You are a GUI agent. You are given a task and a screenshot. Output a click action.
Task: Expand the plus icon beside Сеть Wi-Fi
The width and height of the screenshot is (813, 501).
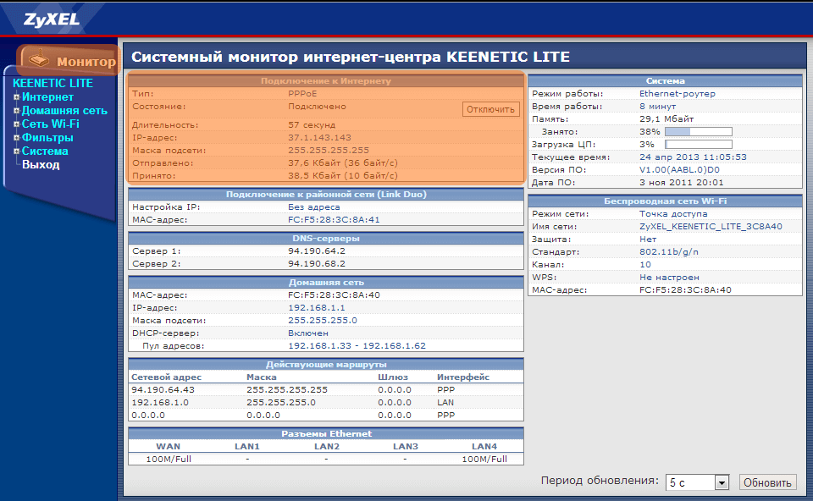pos(16,124)
